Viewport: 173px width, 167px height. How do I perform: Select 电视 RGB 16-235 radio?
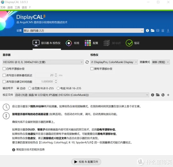point(58,88)
